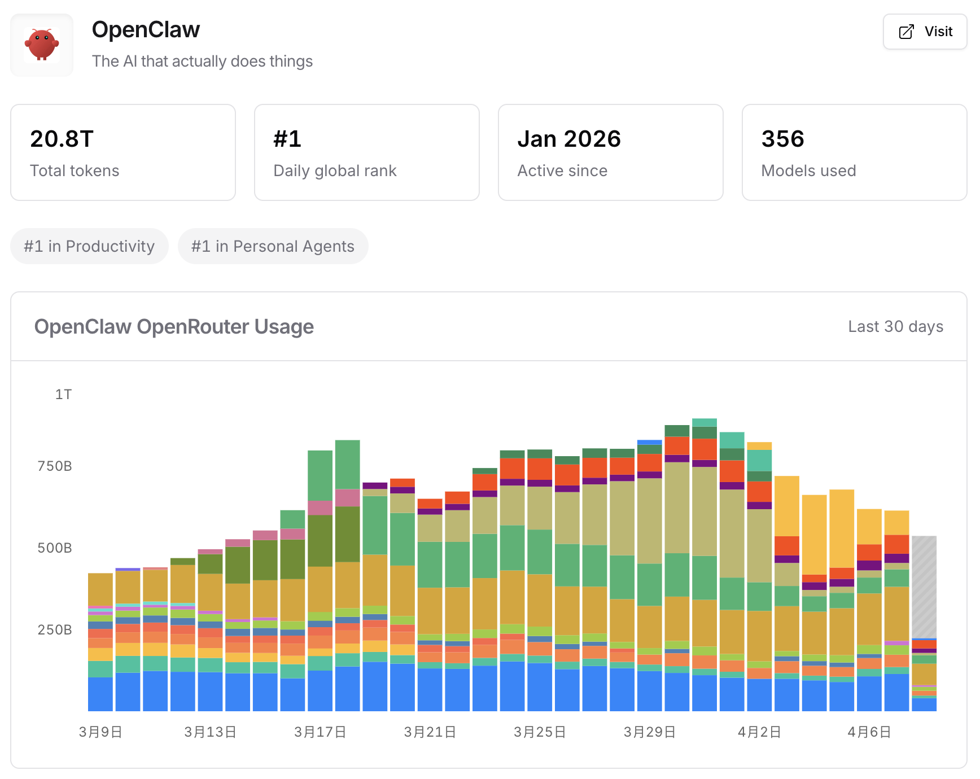
Task: Click the large green top of 3月17日 bar
Action: (x=320, y=475)
